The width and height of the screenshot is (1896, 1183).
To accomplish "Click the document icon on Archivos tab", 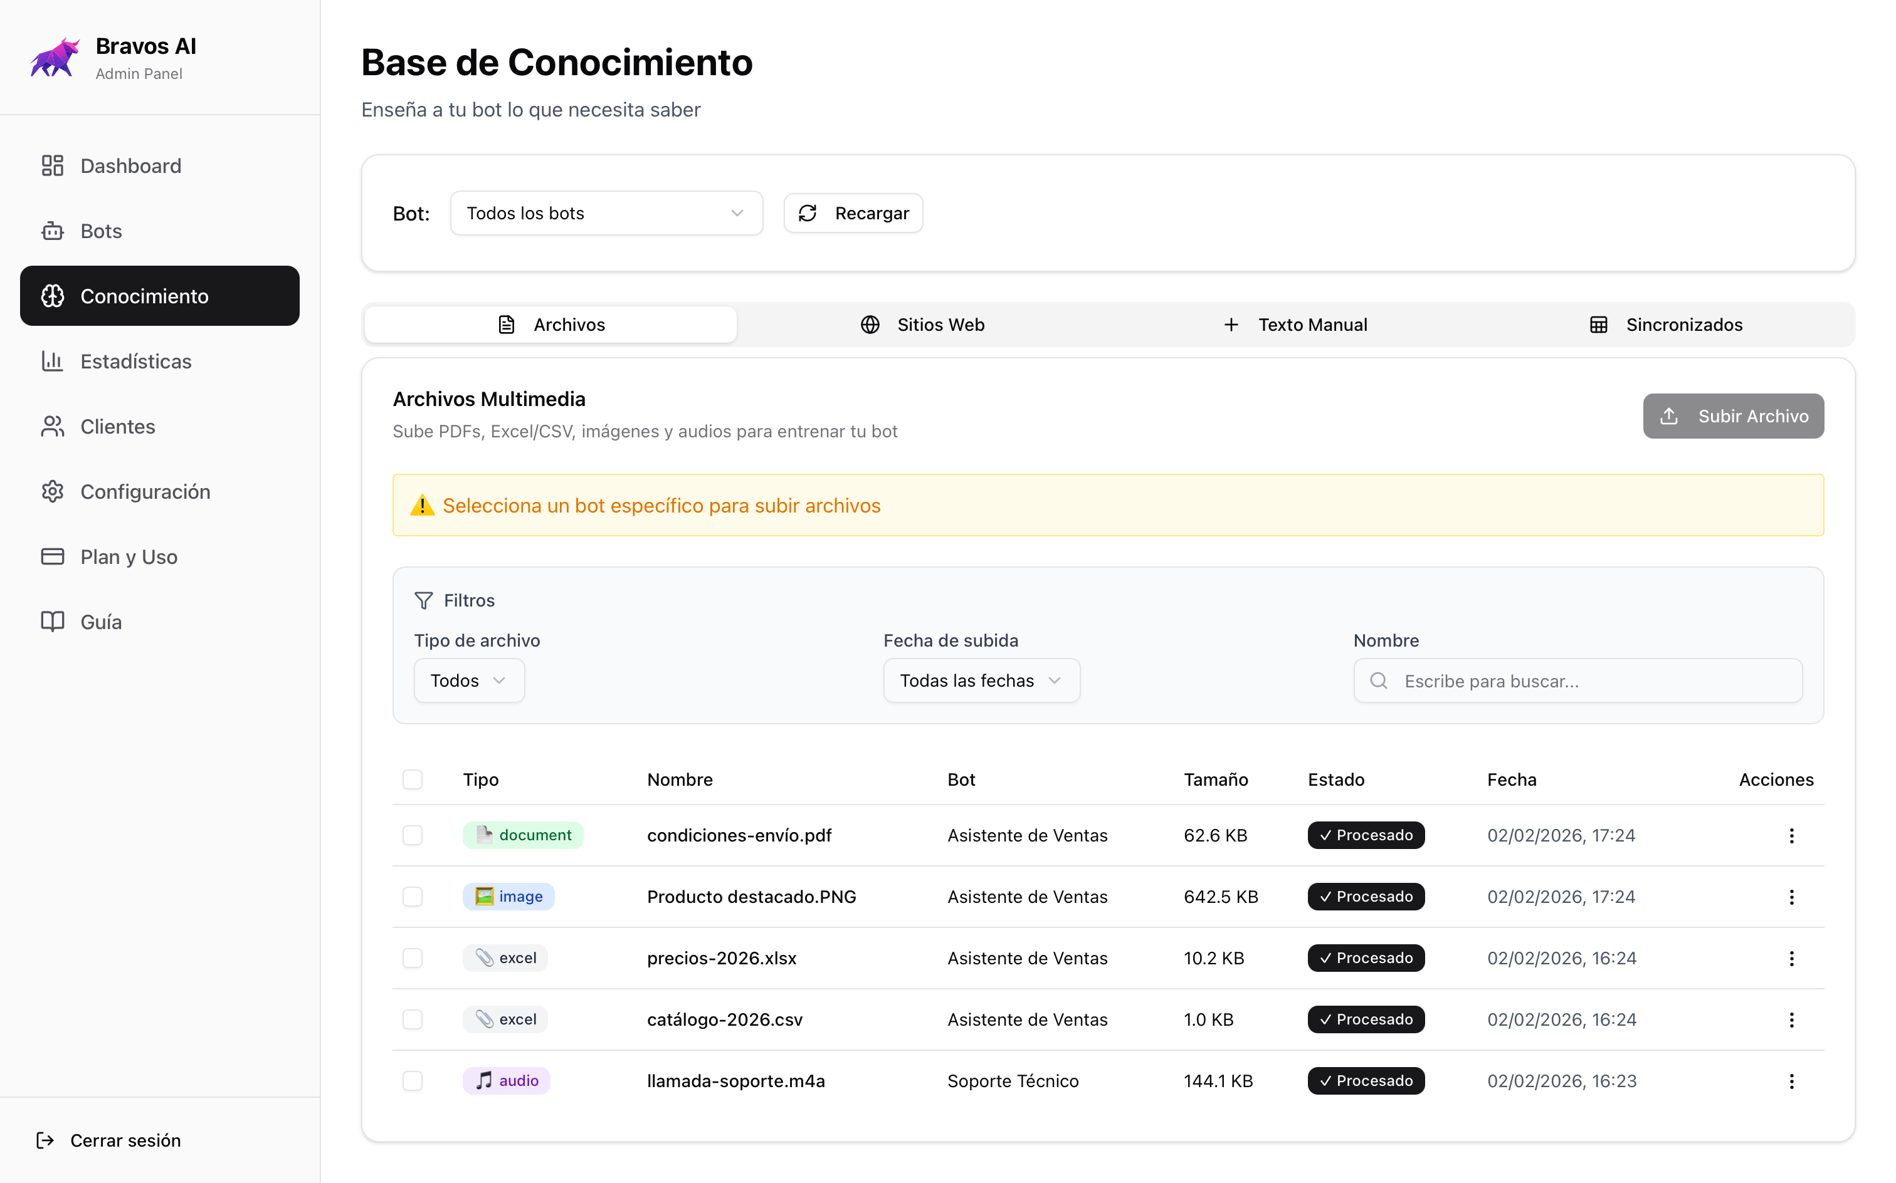I will (507, 325).
